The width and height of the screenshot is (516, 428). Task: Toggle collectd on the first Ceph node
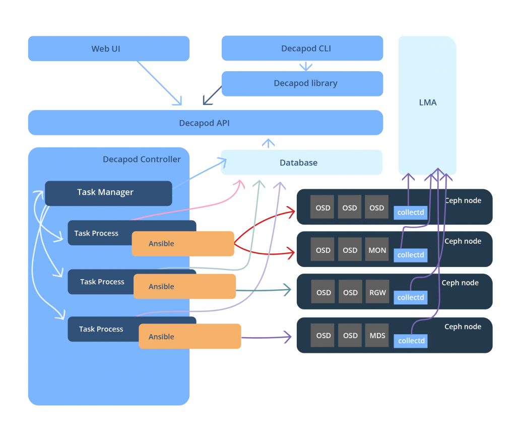[410, 212]
